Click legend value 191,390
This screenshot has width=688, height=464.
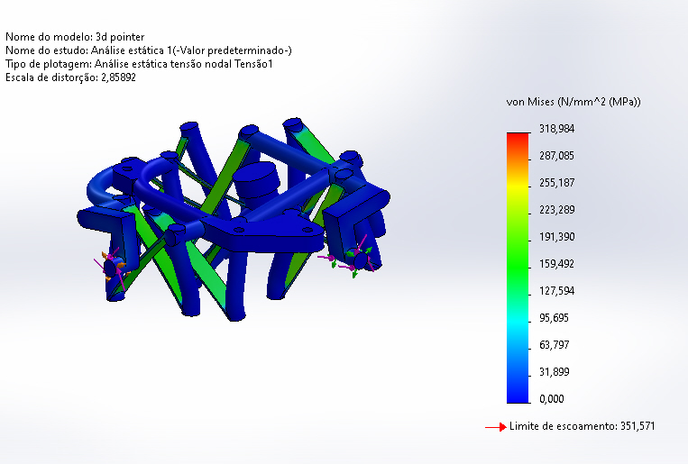pyautogui.click(x=556, y=237)
